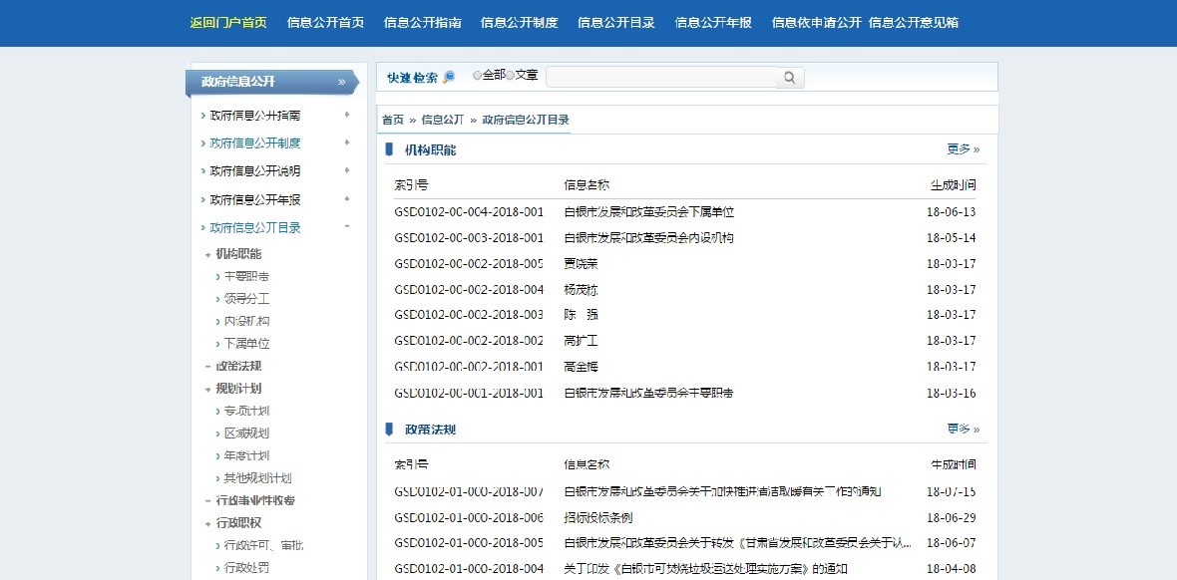Click the quick search text field
The image size is (1177, 580).
[x=660, y=78]
